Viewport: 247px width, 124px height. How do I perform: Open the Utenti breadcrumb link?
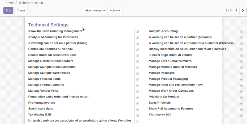[x=9, y=3]
